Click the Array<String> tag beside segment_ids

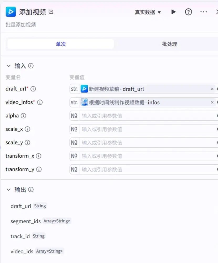tap(57, 221)
